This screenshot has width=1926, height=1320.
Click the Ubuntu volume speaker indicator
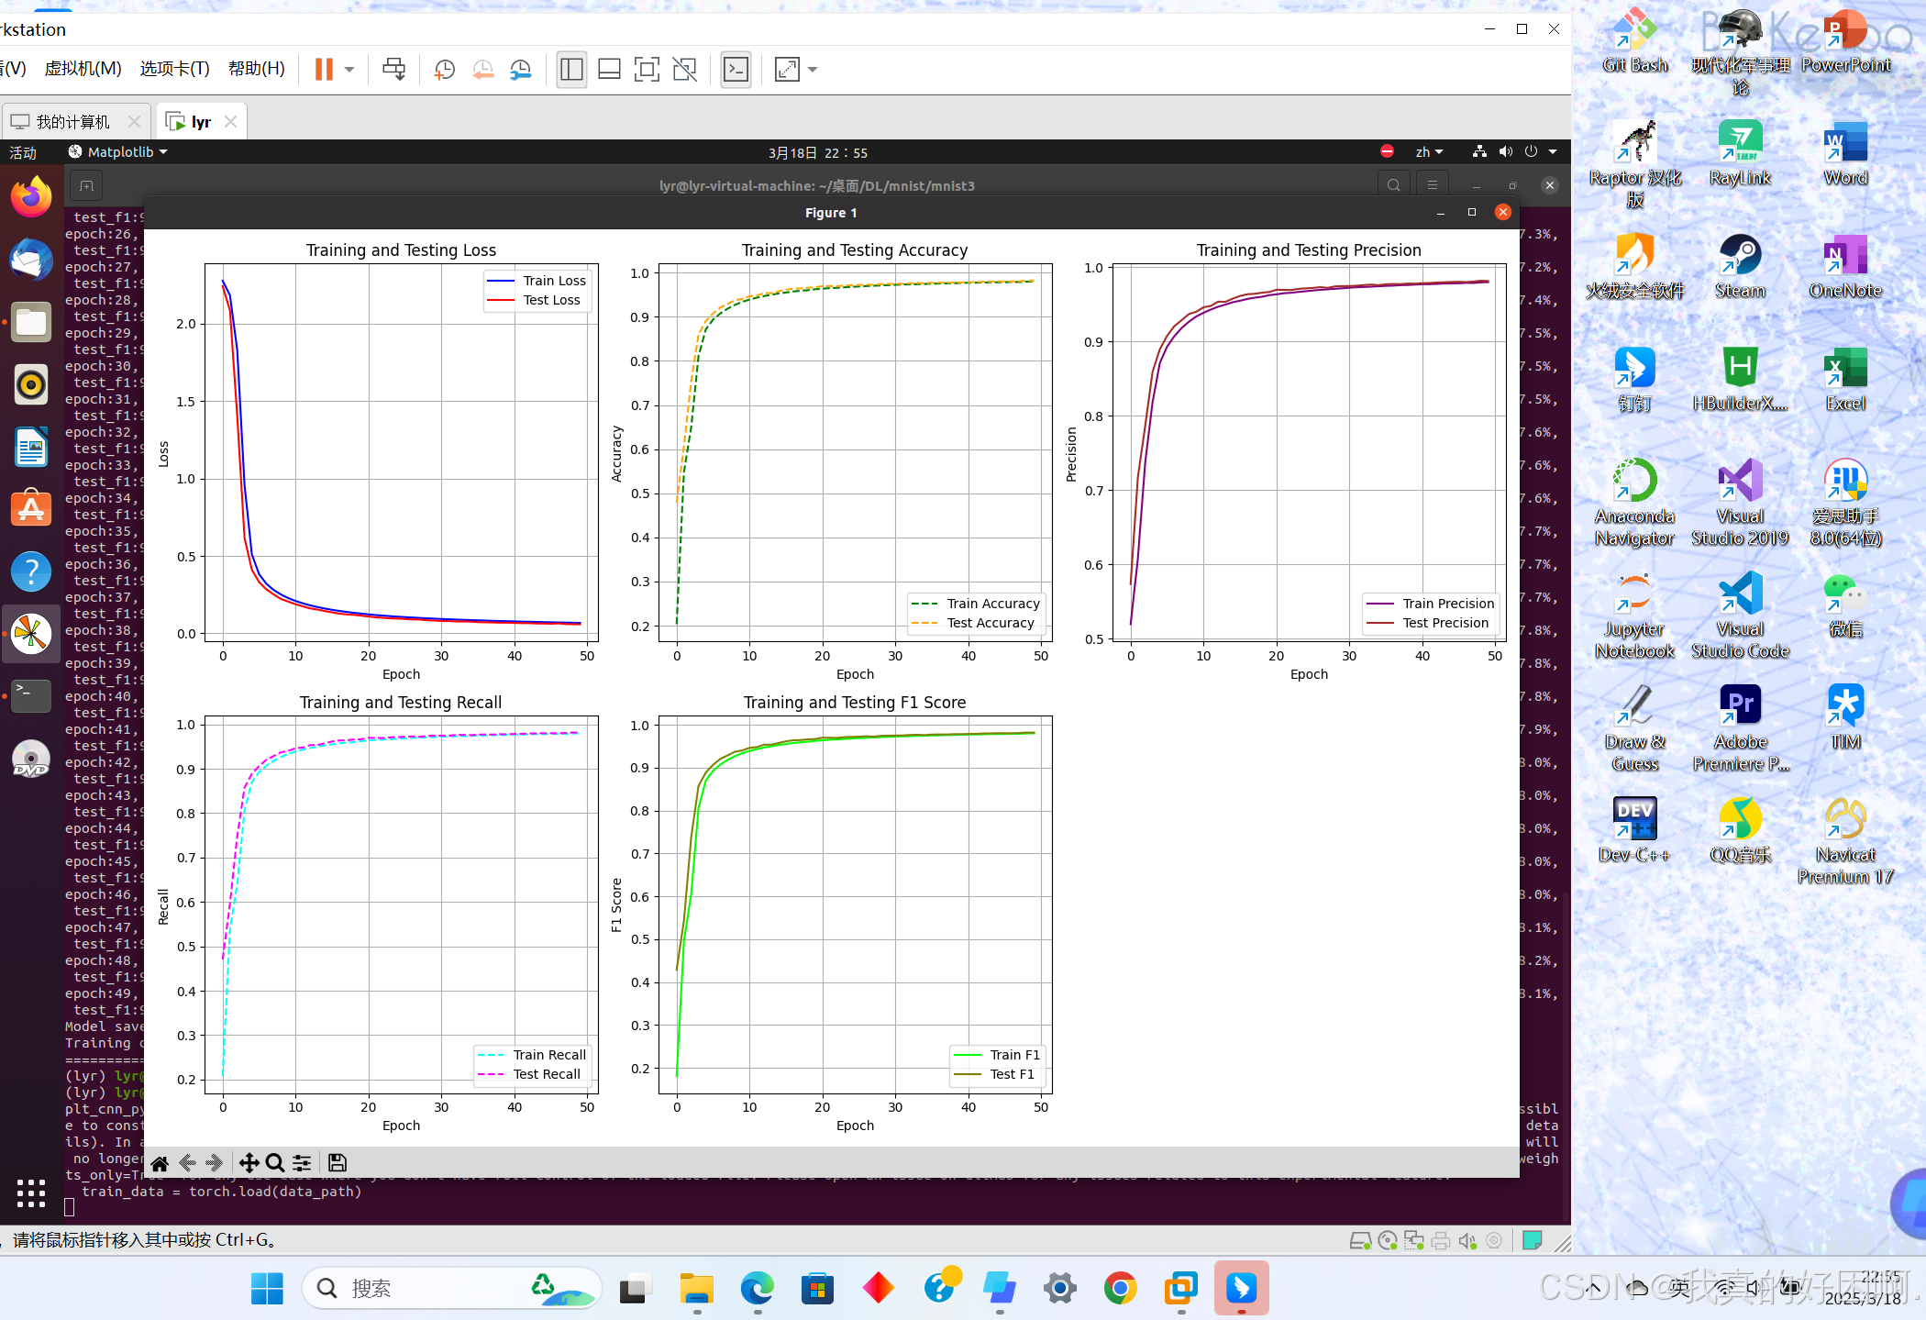click(1505, 152)
